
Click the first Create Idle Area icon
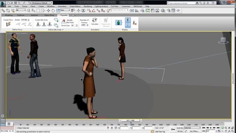tap(38, 24)
